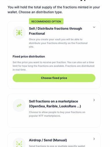This screenshot has height=147, width=110.
Task: Select the Sell / Distribute fractions through Fractional heading
Action: coord(56,31)
